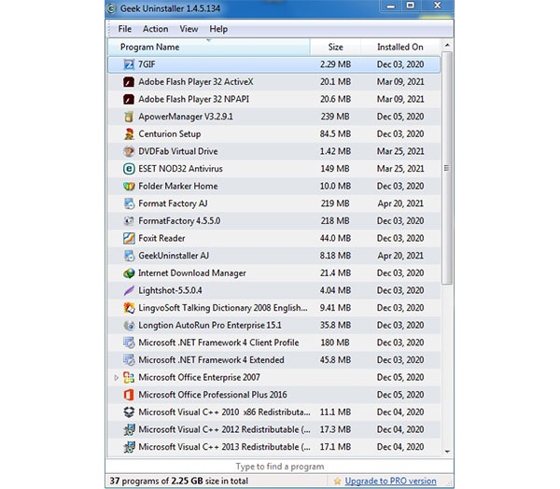
Task: Click the 8.18 MB size of GeekUninstaller AJ
Action: 335,256
